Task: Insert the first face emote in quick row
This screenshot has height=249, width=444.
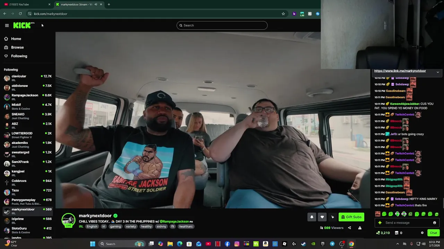Action: tap(378, 214)
